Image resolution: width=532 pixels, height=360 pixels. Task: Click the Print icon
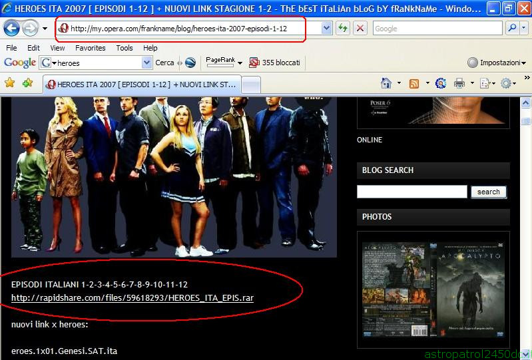tap(459, 83)
